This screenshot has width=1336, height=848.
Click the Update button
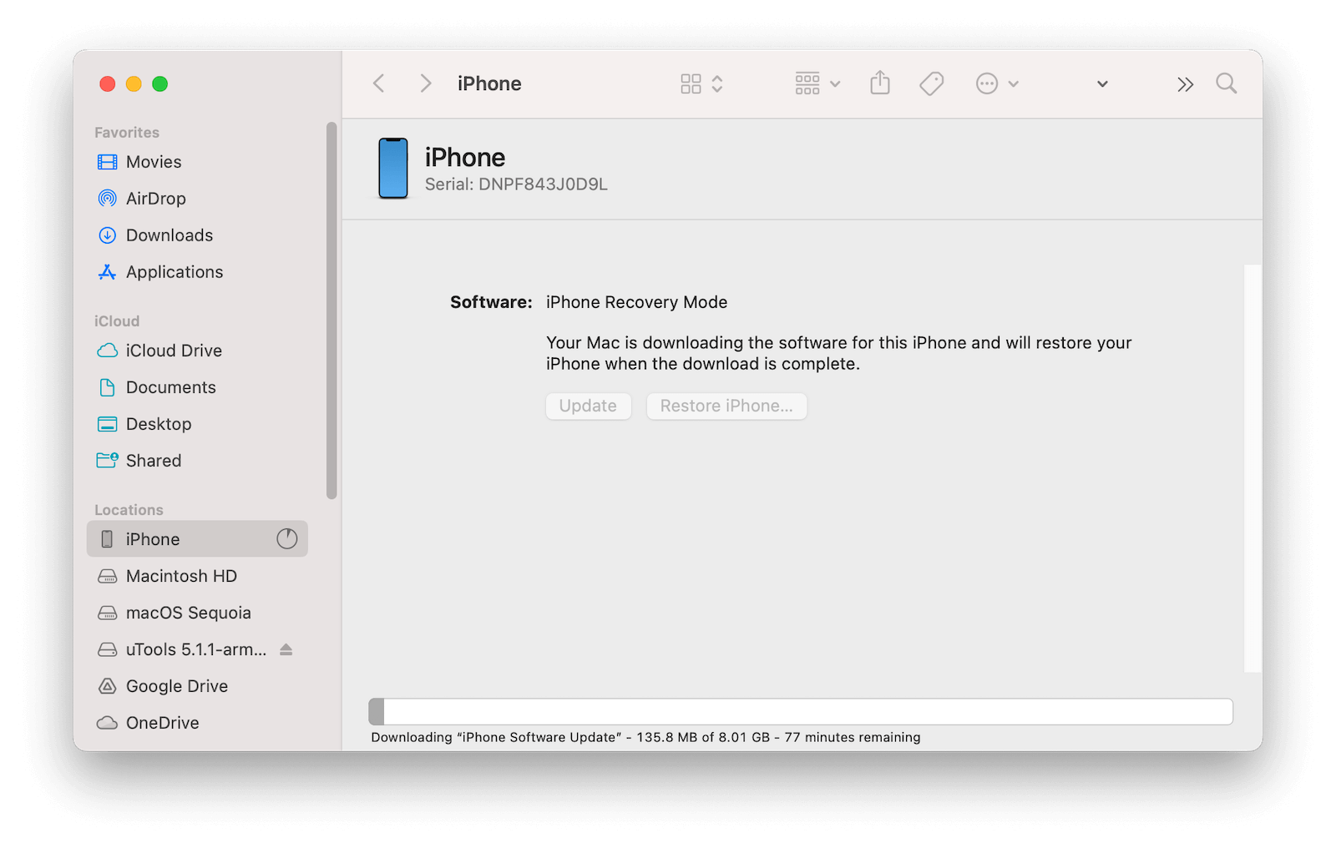click(x=589, y=406)
